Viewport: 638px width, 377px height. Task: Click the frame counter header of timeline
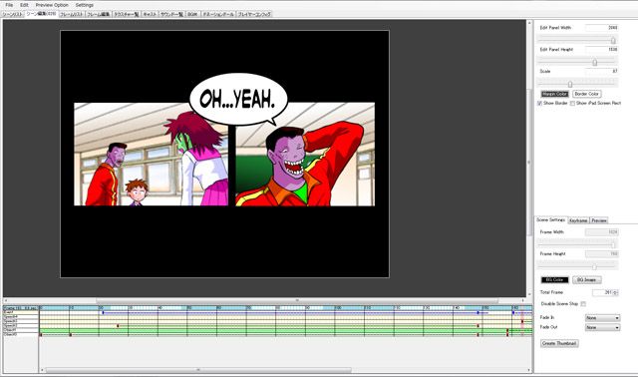[x=20, y=308]
